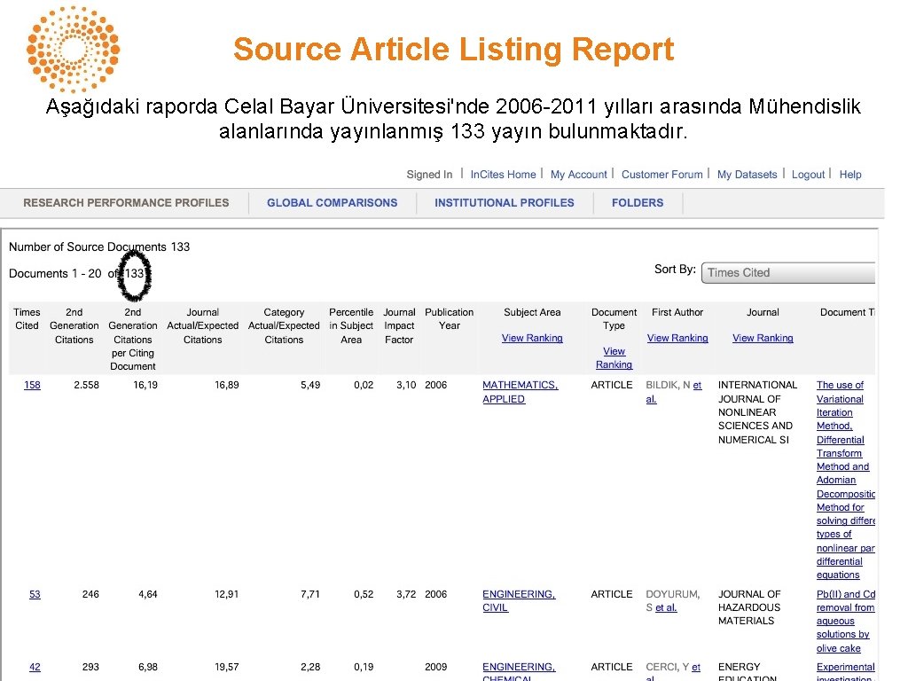This screenshot has height=681, width=908.
Task: Select the Category Actual/Expected Citations header
Action: (284, 326)
